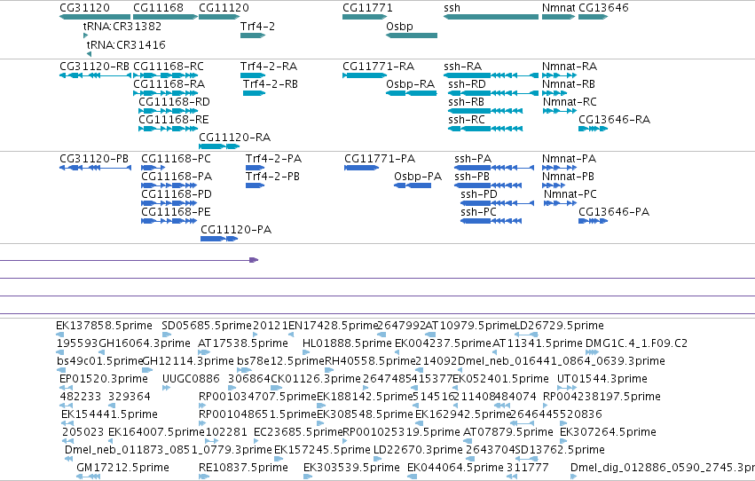Viewport: 755px width, 481px height.
Task: Select the CG11771 gene bar
Action: coord(365,17)
